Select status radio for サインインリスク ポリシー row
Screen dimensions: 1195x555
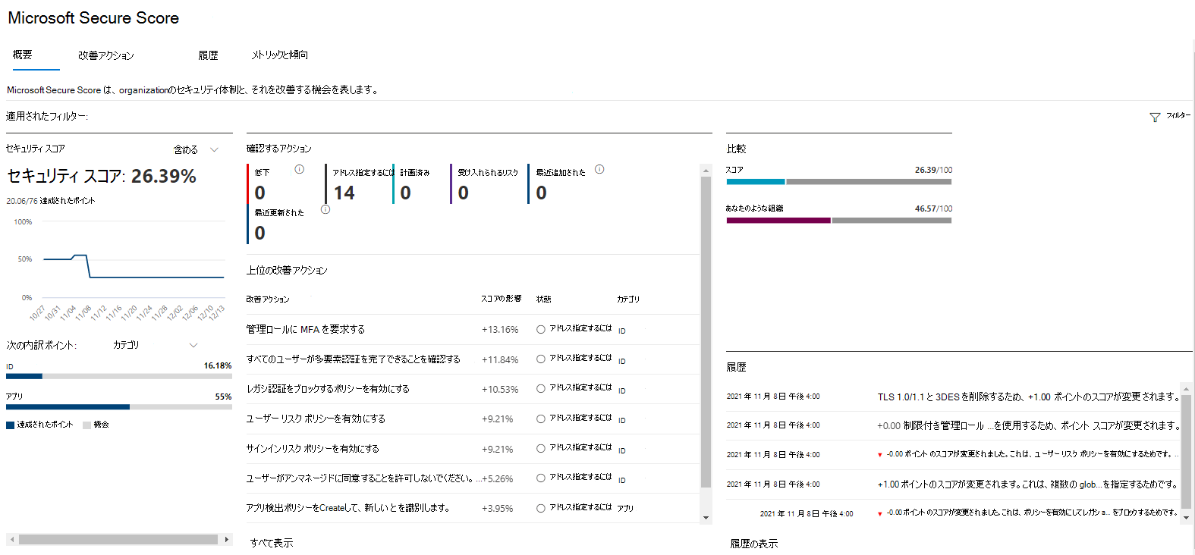(541, 449)
